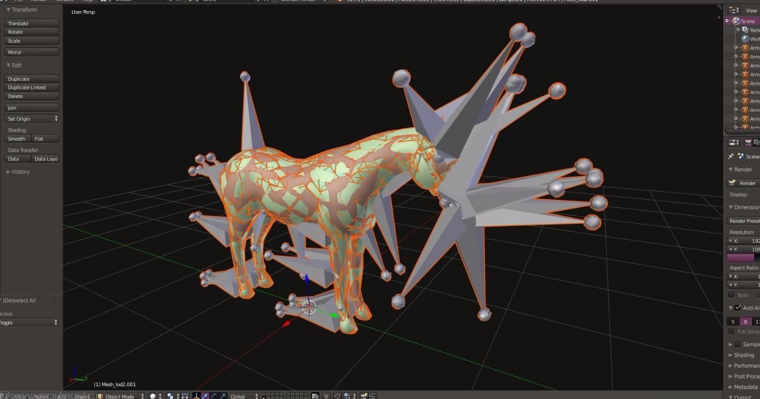
Task: Click camera icon on Render button
Action: [732, 183]
